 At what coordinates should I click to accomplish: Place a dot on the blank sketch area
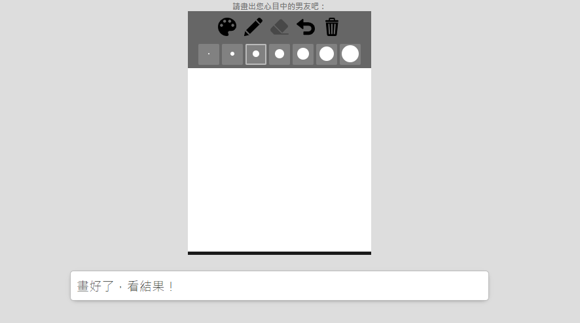280,160
